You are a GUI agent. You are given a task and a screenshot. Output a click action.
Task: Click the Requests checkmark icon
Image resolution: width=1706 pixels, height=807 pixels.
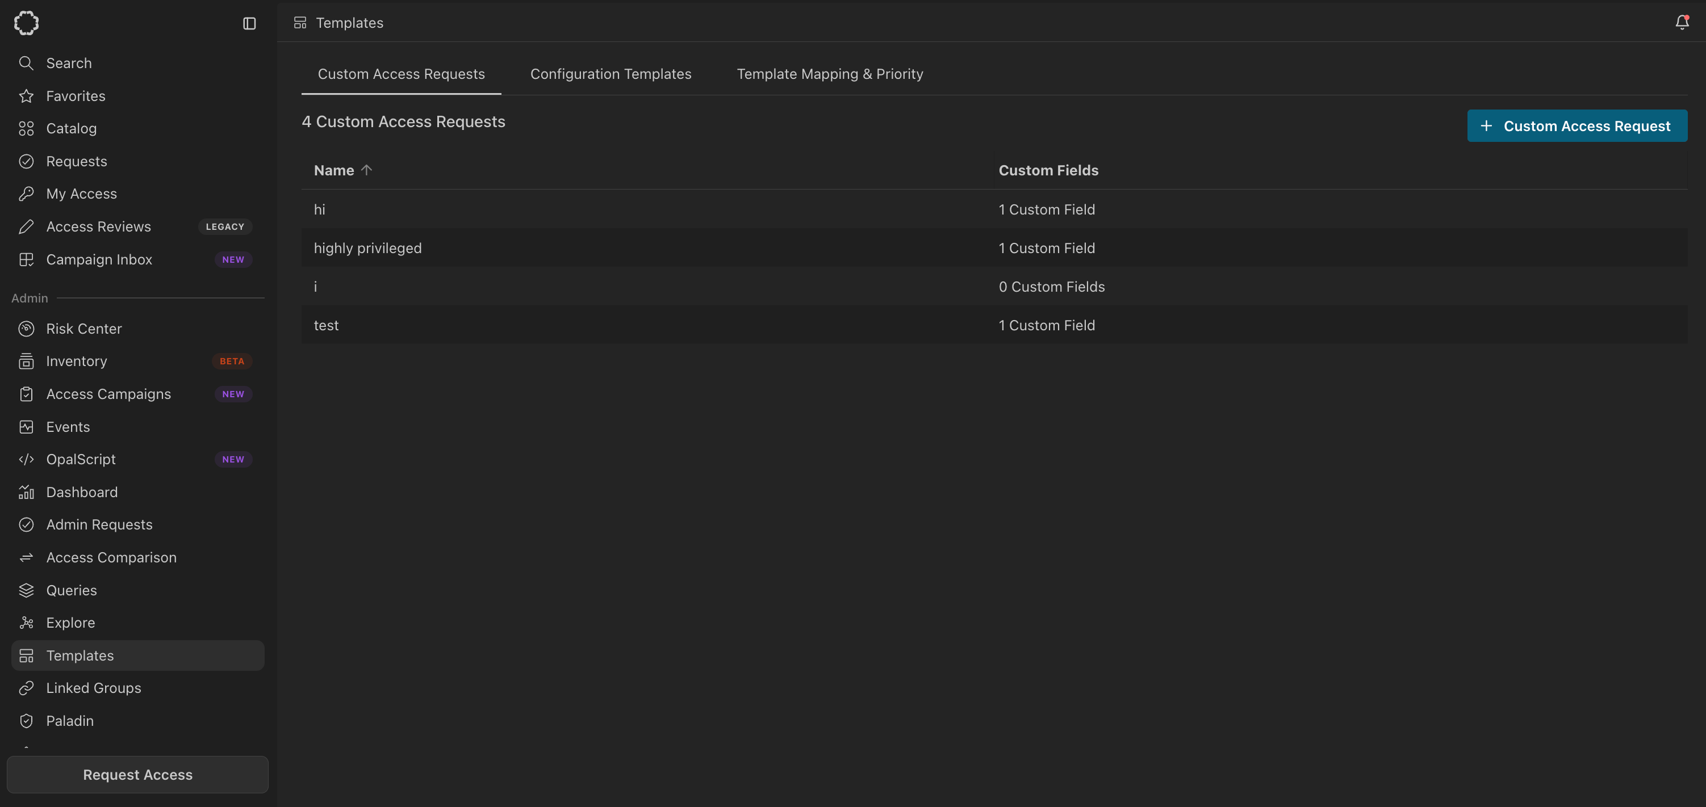(27, 161)
